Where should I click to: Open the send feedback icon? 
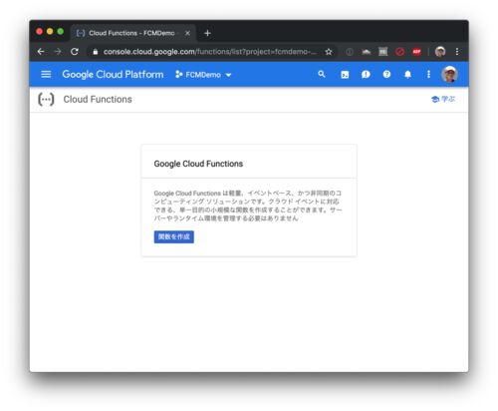pyautogui.click(x=366, y=75)
